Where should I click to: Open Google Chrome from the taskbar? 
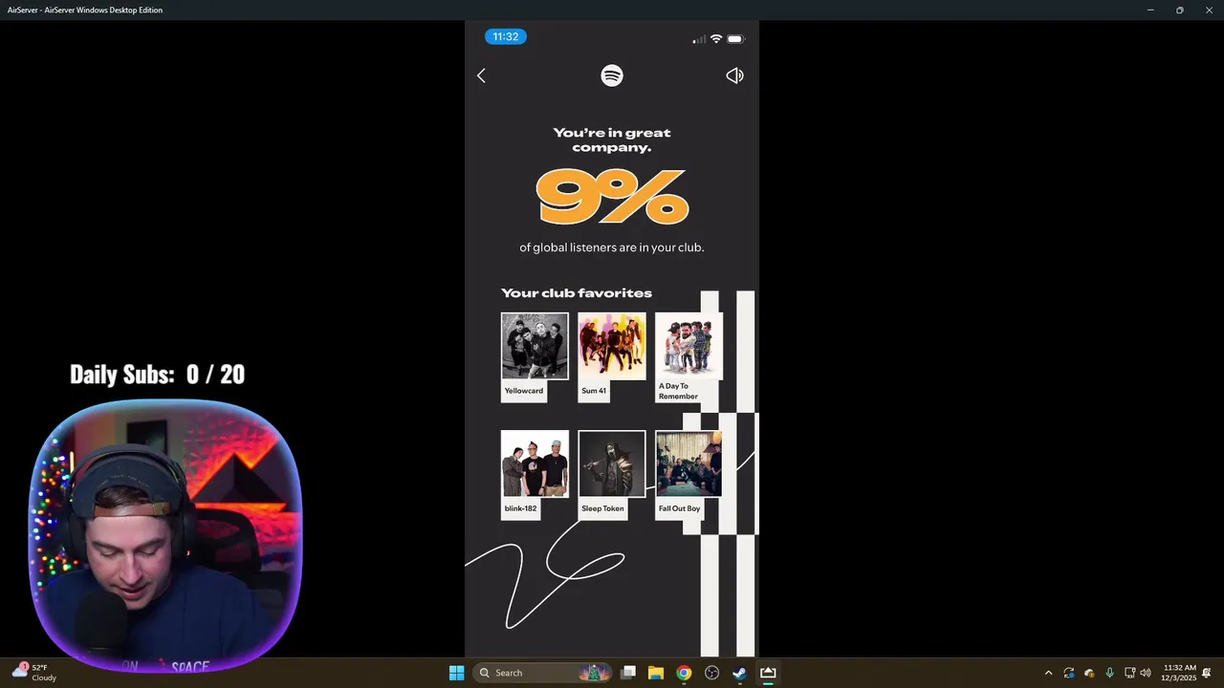[684, 673]
